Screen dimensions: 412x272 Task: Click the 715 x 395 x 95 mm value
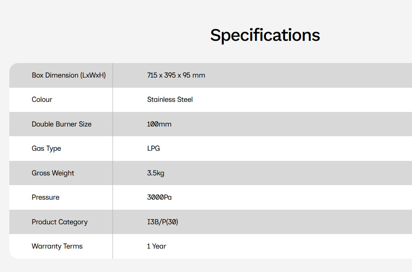point(176,75)
